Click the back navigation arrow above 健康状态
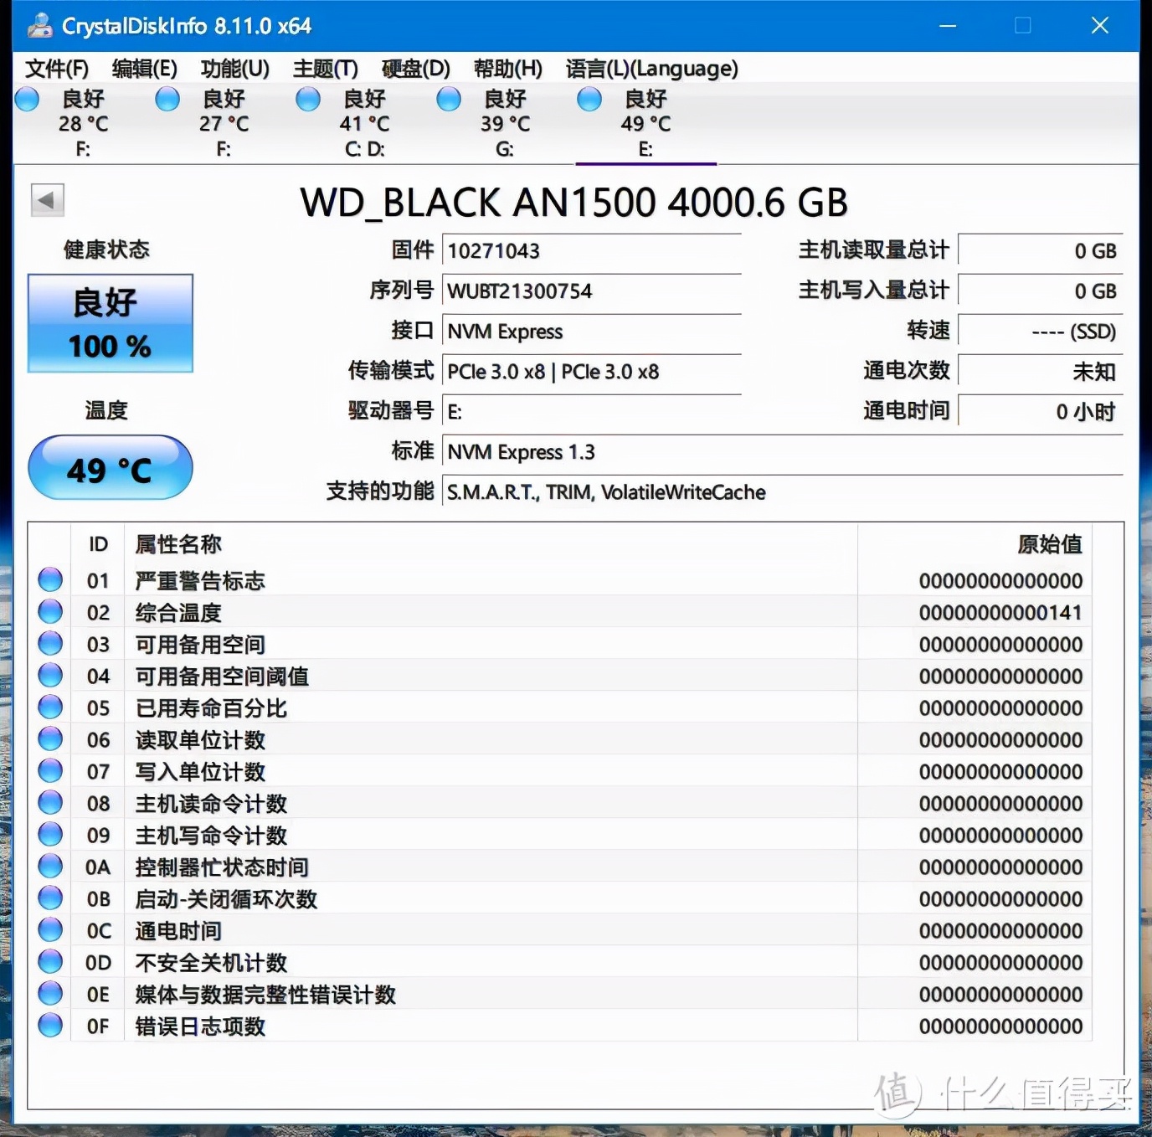The image size is (1152, 1137). 47,201
